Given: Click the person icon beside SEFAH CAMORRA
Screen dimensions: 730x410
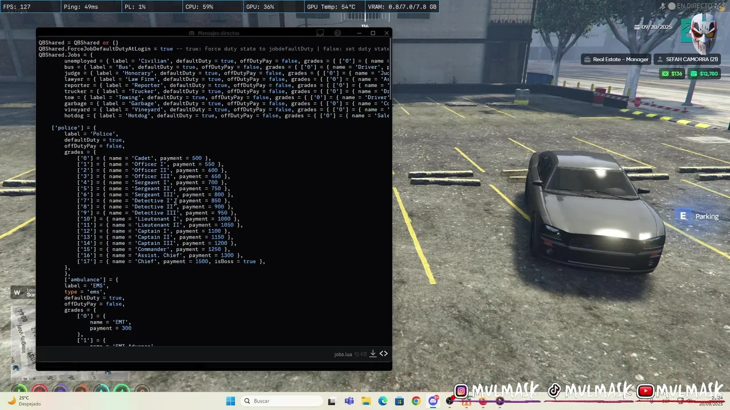Looking at the screenshot, I should [660, 59].
